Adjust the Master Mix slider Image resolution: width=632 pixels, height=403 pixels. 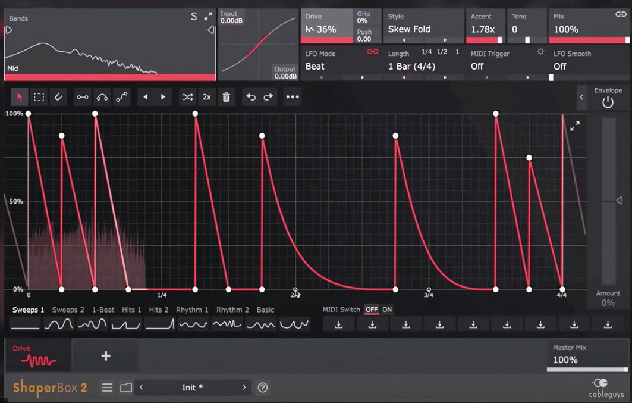[x=587, y=370]
